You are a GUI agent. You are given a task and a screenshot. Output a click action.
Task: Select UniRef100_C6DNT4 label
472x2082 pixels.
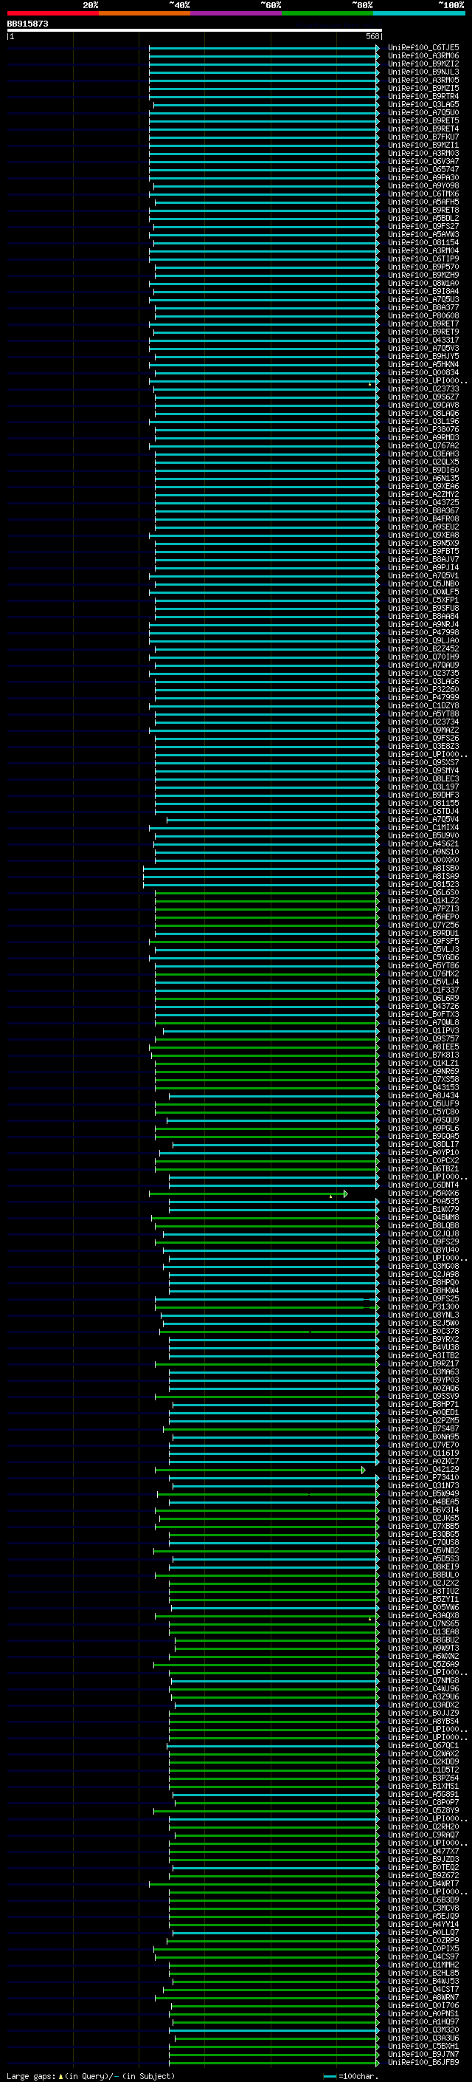pos(423,1185)
